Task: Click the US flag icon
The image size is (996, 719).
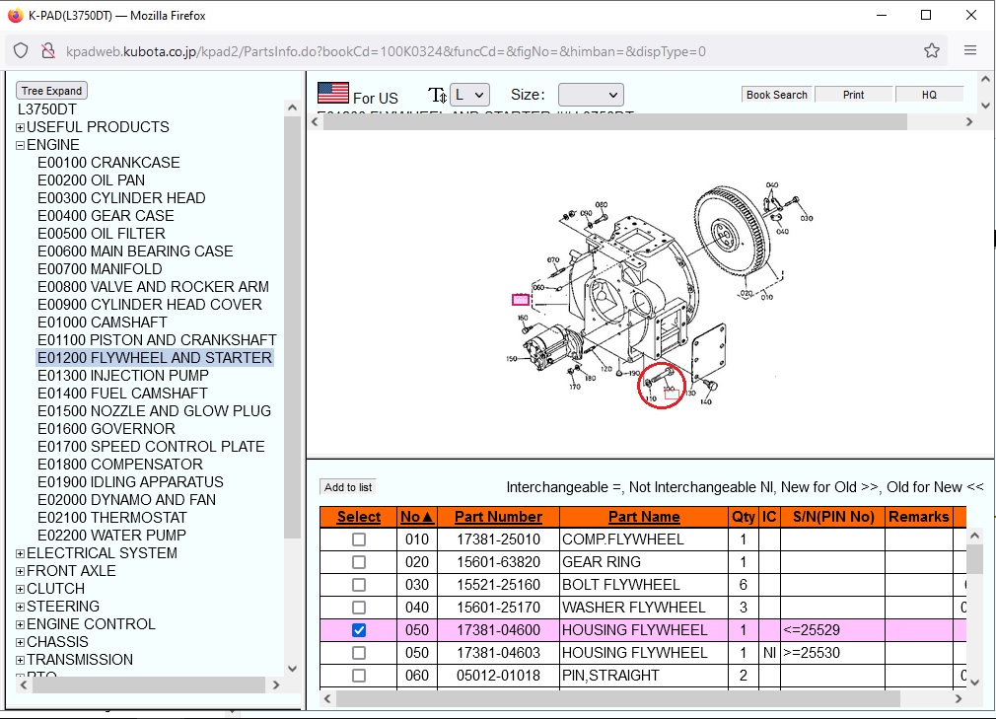Action: point(333,93)
